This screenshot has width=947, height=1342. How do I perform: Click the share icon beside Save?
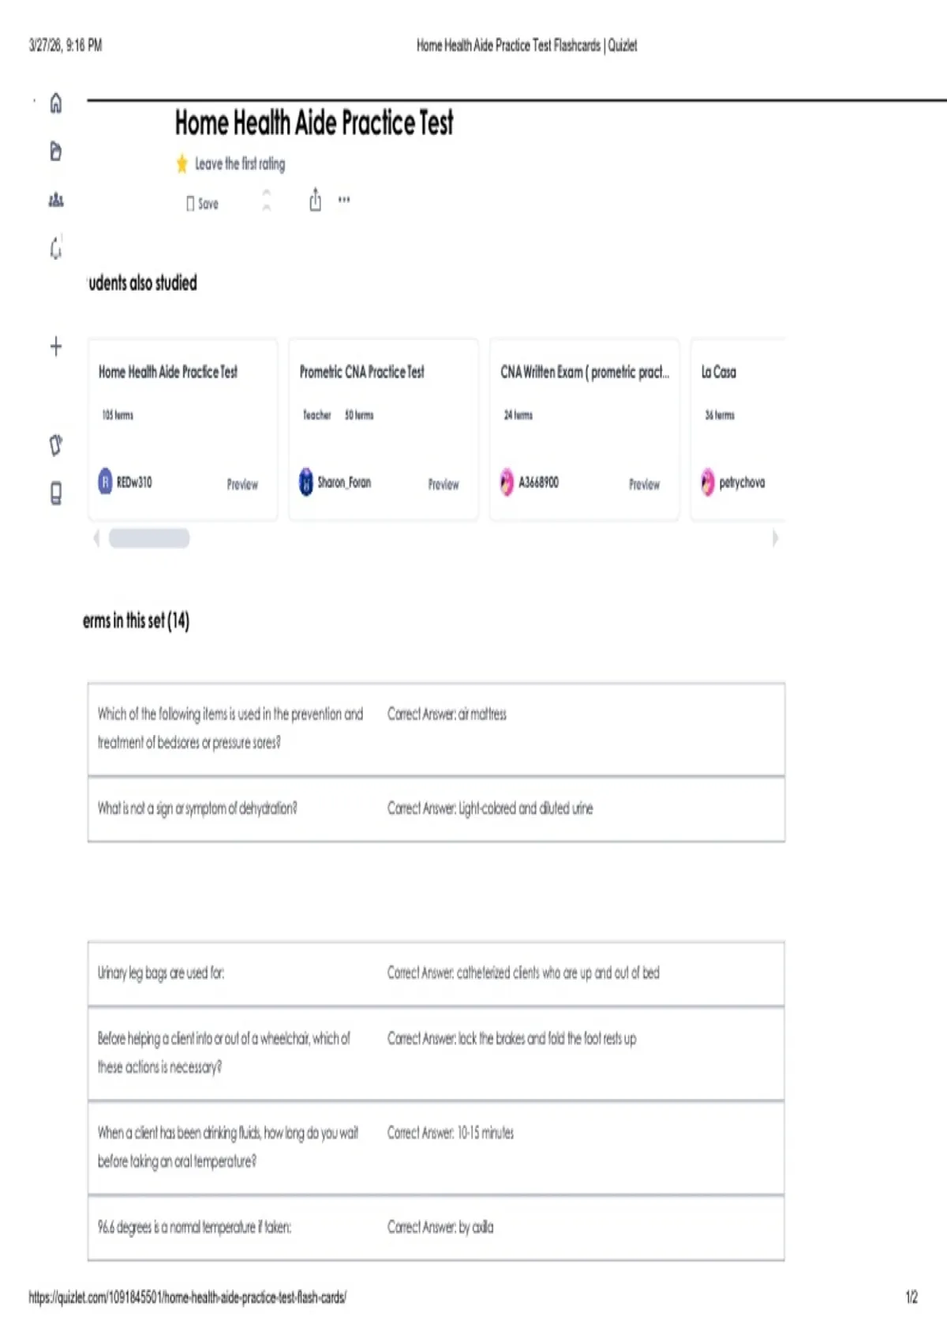(315, 201)
